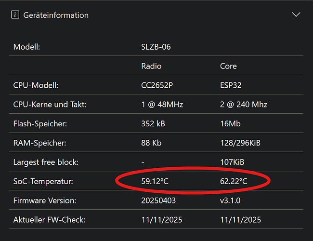The image size is (313, 241).
Task: Select core firmware version v3.1.0
Action: (230, 201)
